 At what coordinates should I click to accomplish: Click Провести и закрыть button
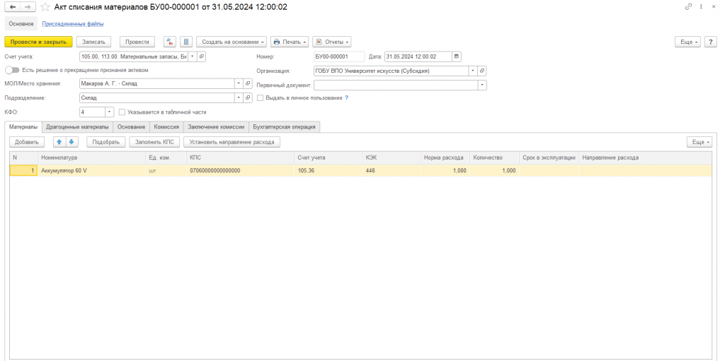(x=38, y=42)
